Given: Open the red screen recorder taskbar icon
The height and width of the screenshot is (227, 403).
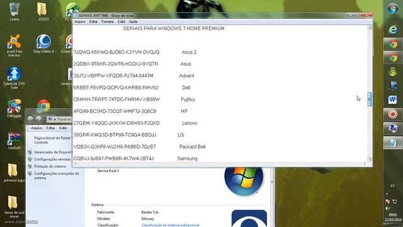Looking at the screenshot, I should (393, 114).
